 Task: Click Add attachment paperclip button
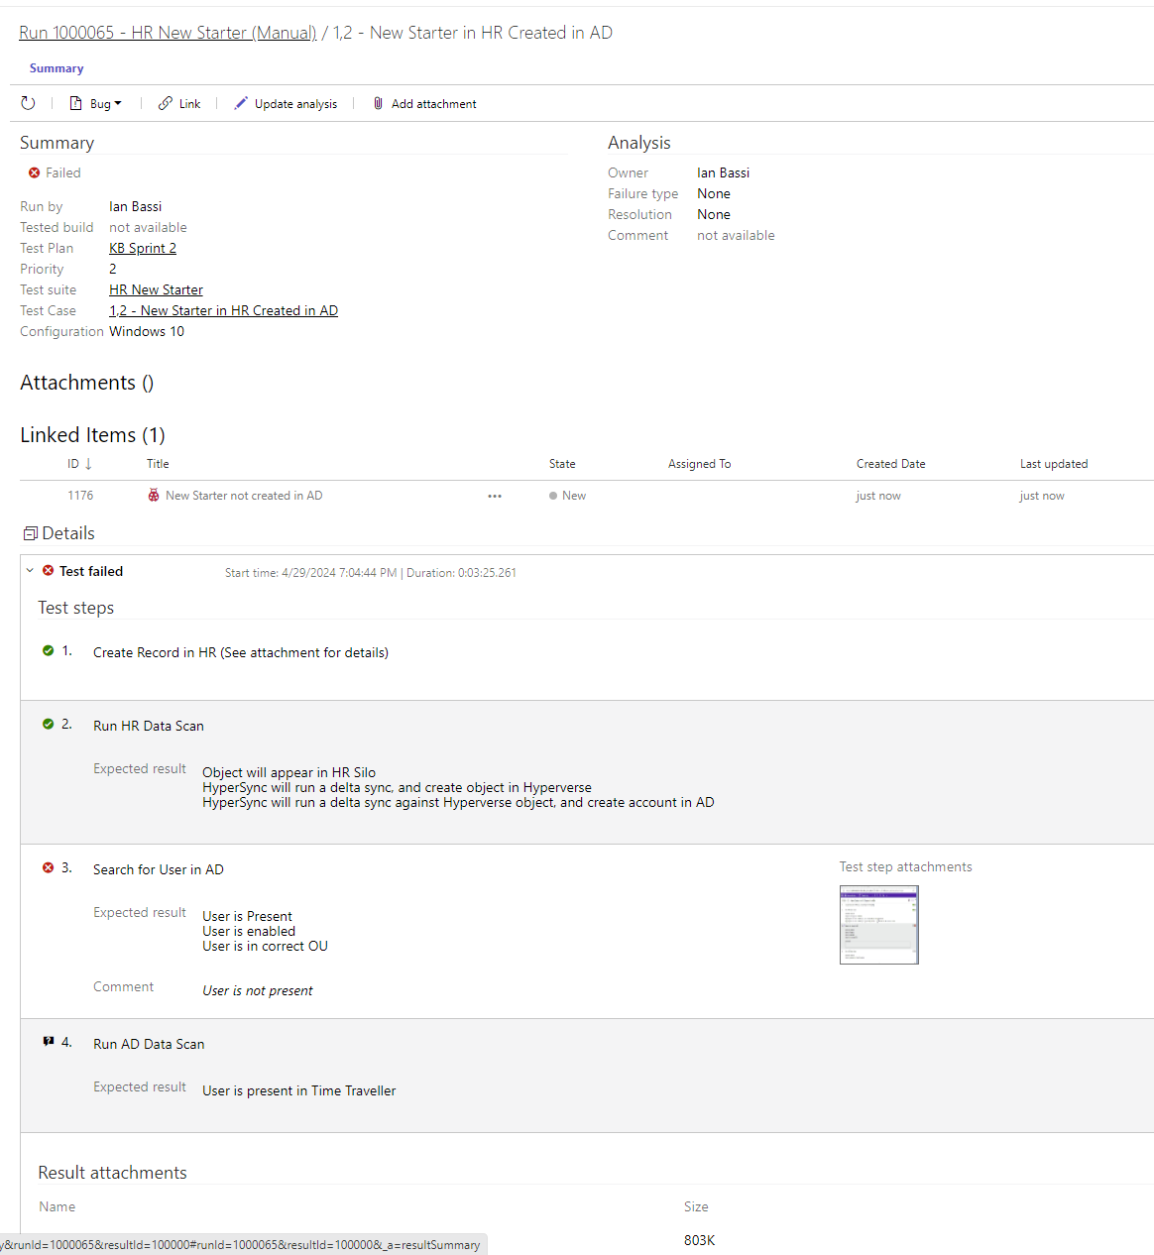point(424,103)
